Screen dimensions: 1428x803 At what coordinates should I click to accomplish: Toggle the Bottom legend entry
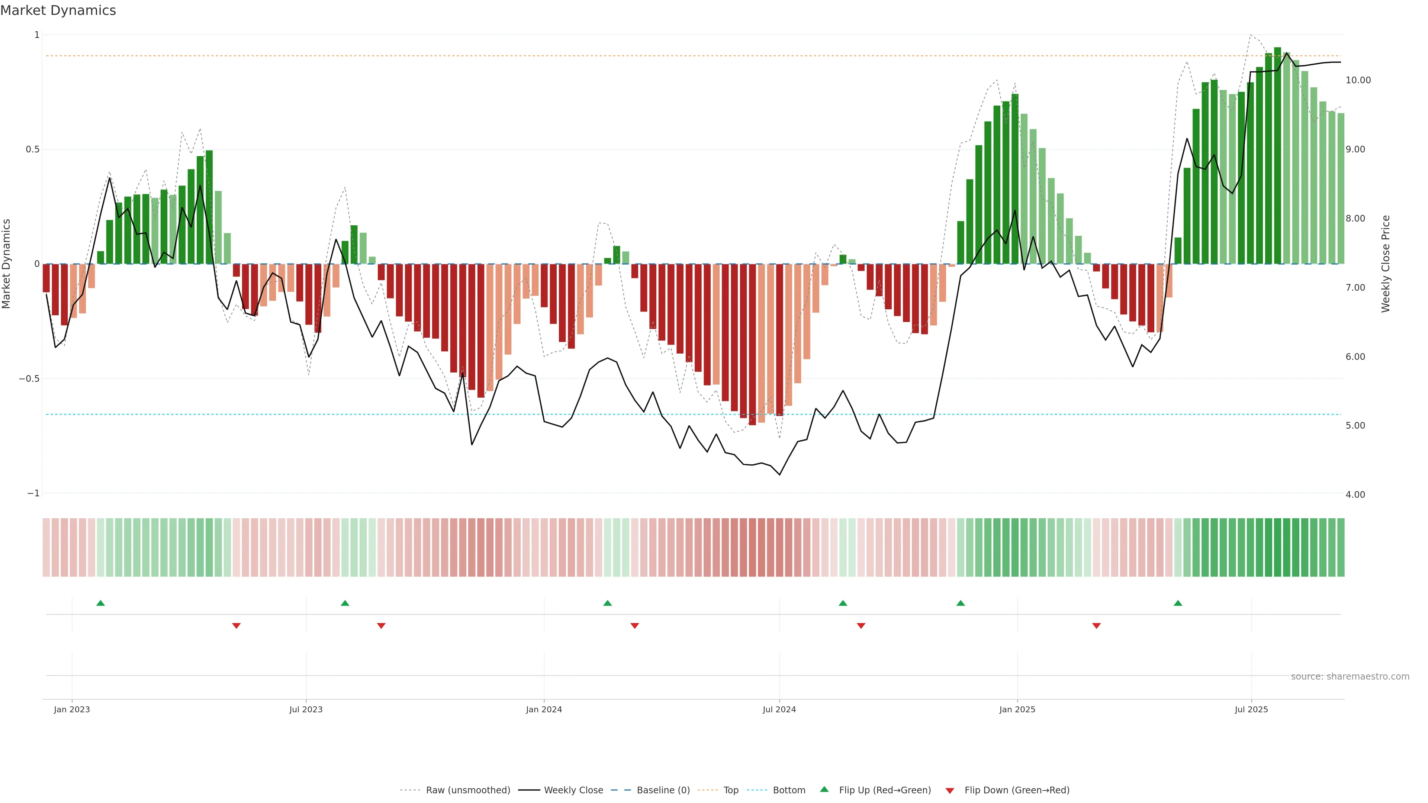[789, 790]
